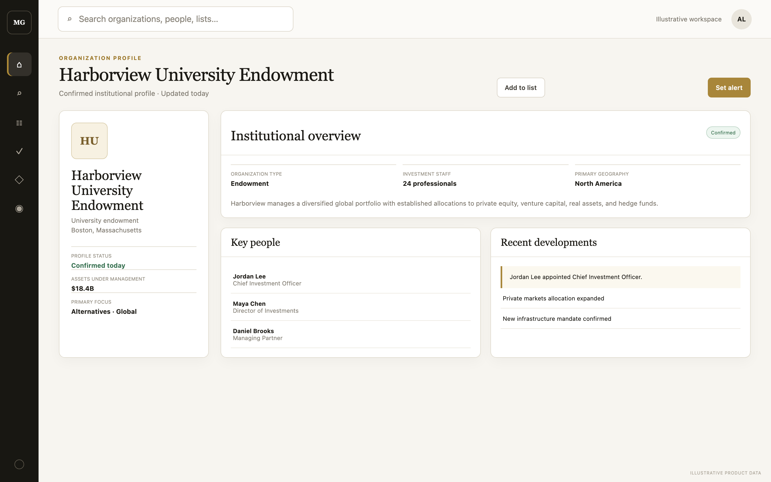Click the empty circle icon at sidebar bottom
771x482 pixels.
(19, 464)
